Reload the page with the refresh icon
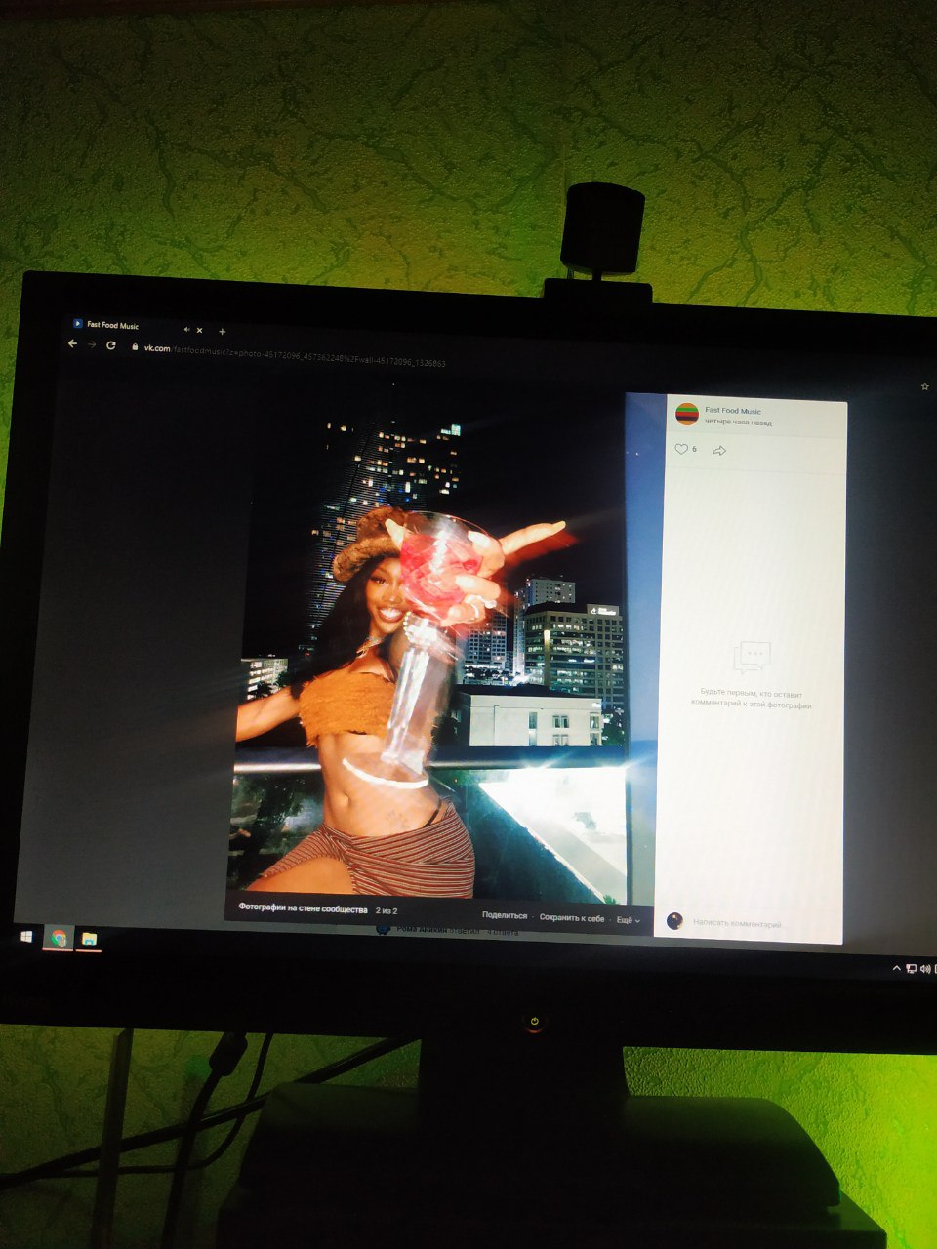The height and width of the screenshot is (1249, 937). point(111,345)
